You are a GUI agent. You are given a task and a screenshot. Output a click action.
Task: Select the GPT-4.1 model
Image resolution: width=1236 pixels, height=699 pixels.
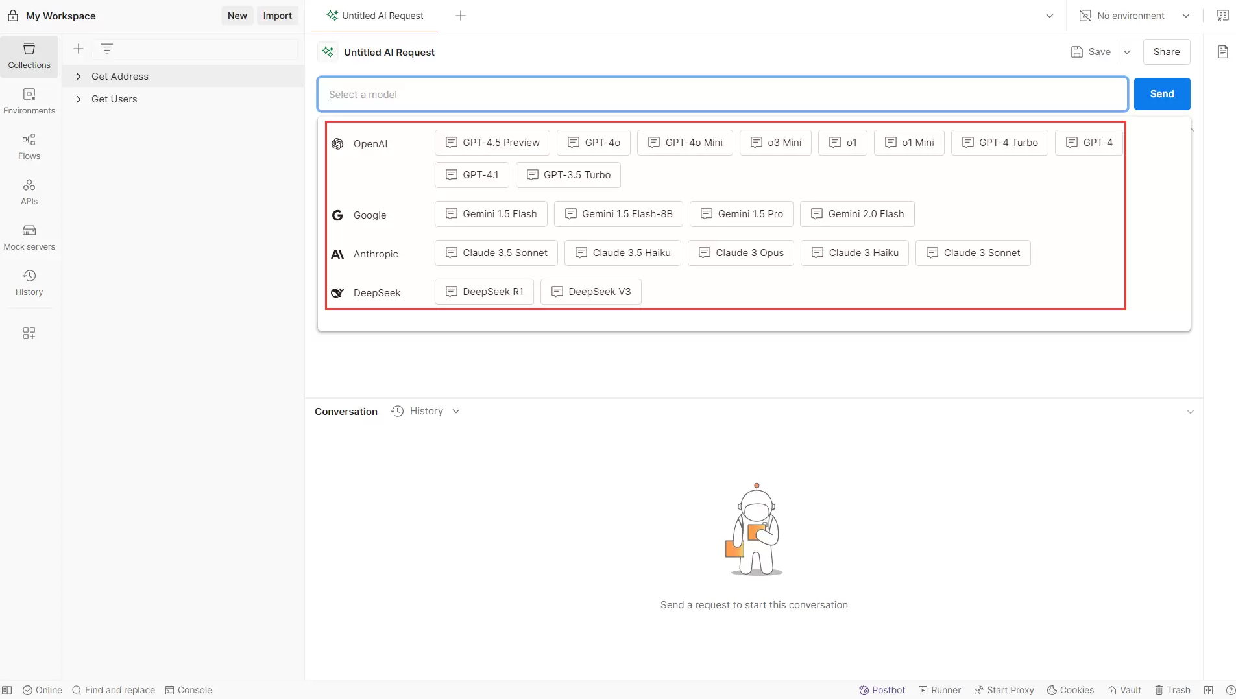(x=472, y=175)
